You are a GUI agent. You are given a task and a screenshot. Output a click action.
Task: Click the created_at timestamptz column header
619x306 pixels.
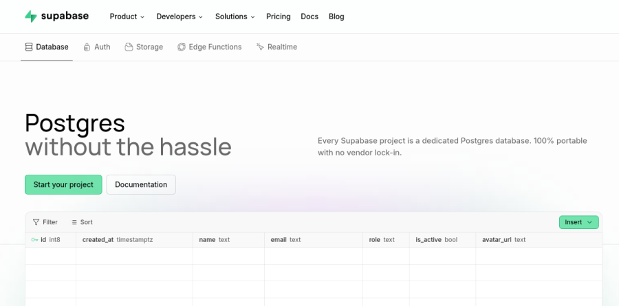(134, 240)
